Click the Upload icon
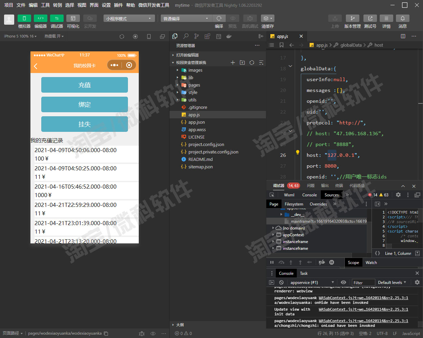The image size is (423, 338). [x=335, y=18]
